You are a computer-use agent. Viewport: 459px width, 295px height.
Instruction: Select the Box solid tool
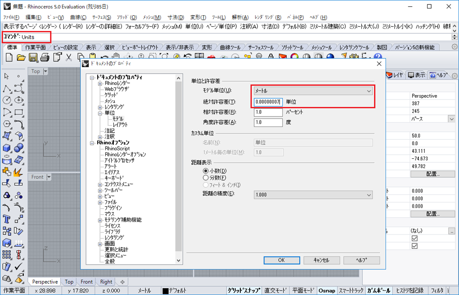point(7,148)
